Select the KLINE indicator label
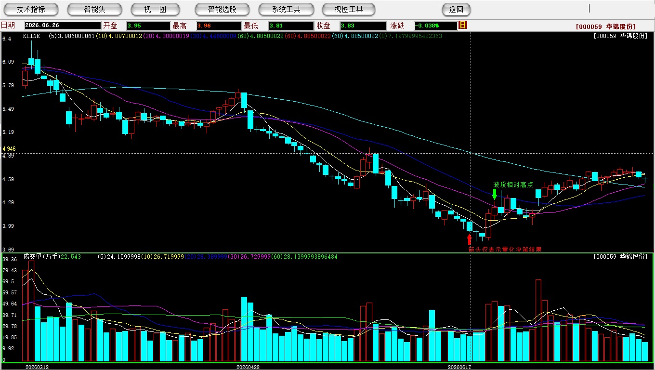Viewport: 655px width, 370px height. click(32, 36)
